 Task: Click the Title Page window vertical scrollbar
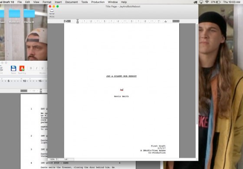point(197,74)
